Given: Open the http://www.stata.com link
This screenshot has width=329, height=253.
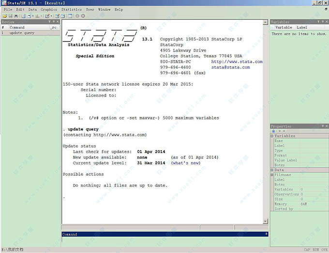Looking at the screenshot, I should (x=237, y=62).
